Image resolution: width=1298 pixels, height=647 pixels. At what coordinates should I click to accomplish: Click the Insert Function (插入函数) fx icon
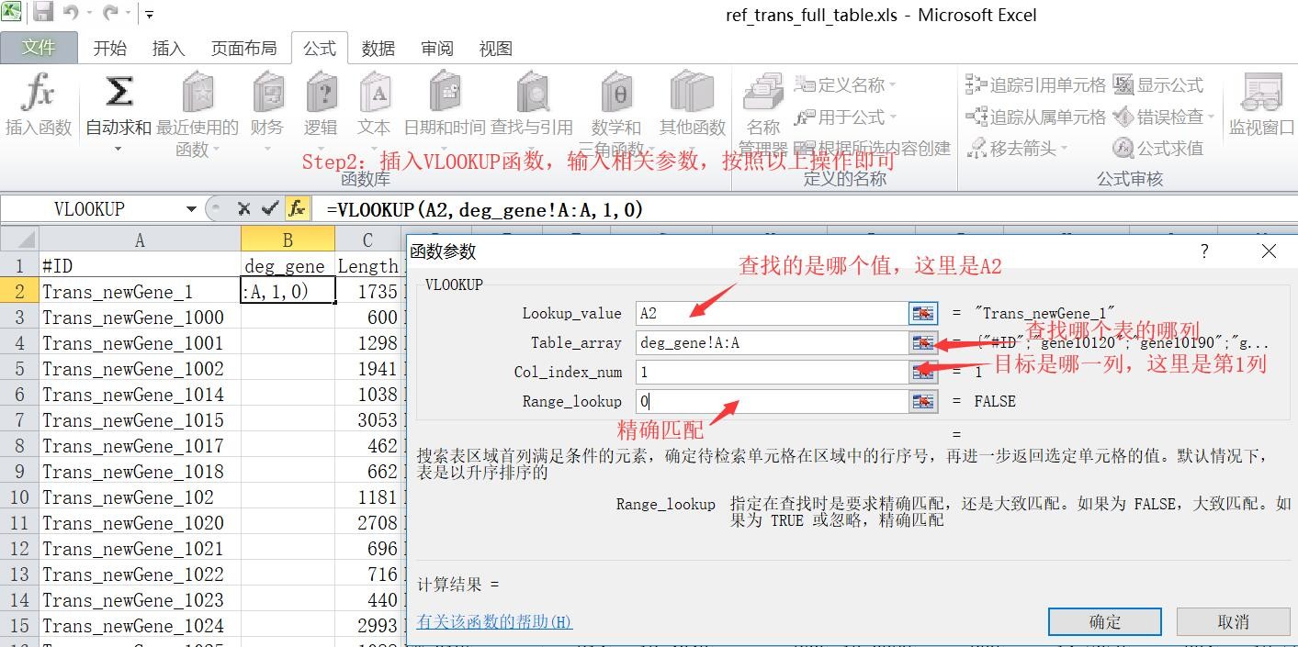click(x=38, y=95)
